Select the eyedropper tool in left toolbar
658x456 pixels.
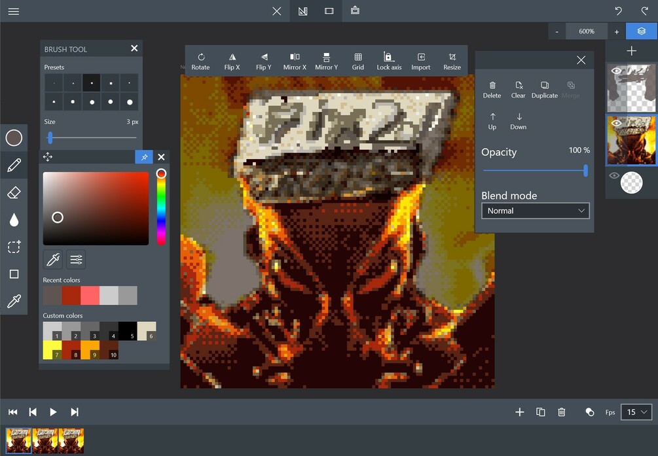pyautogui.click(x=14, y=301)
